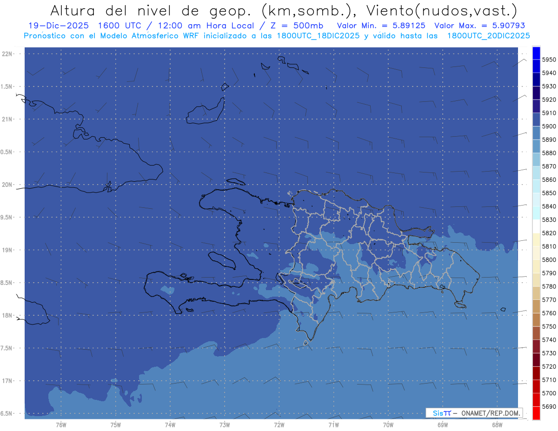Click the '5750' colorbar value

pyautogui.click(x=549, y=326)
